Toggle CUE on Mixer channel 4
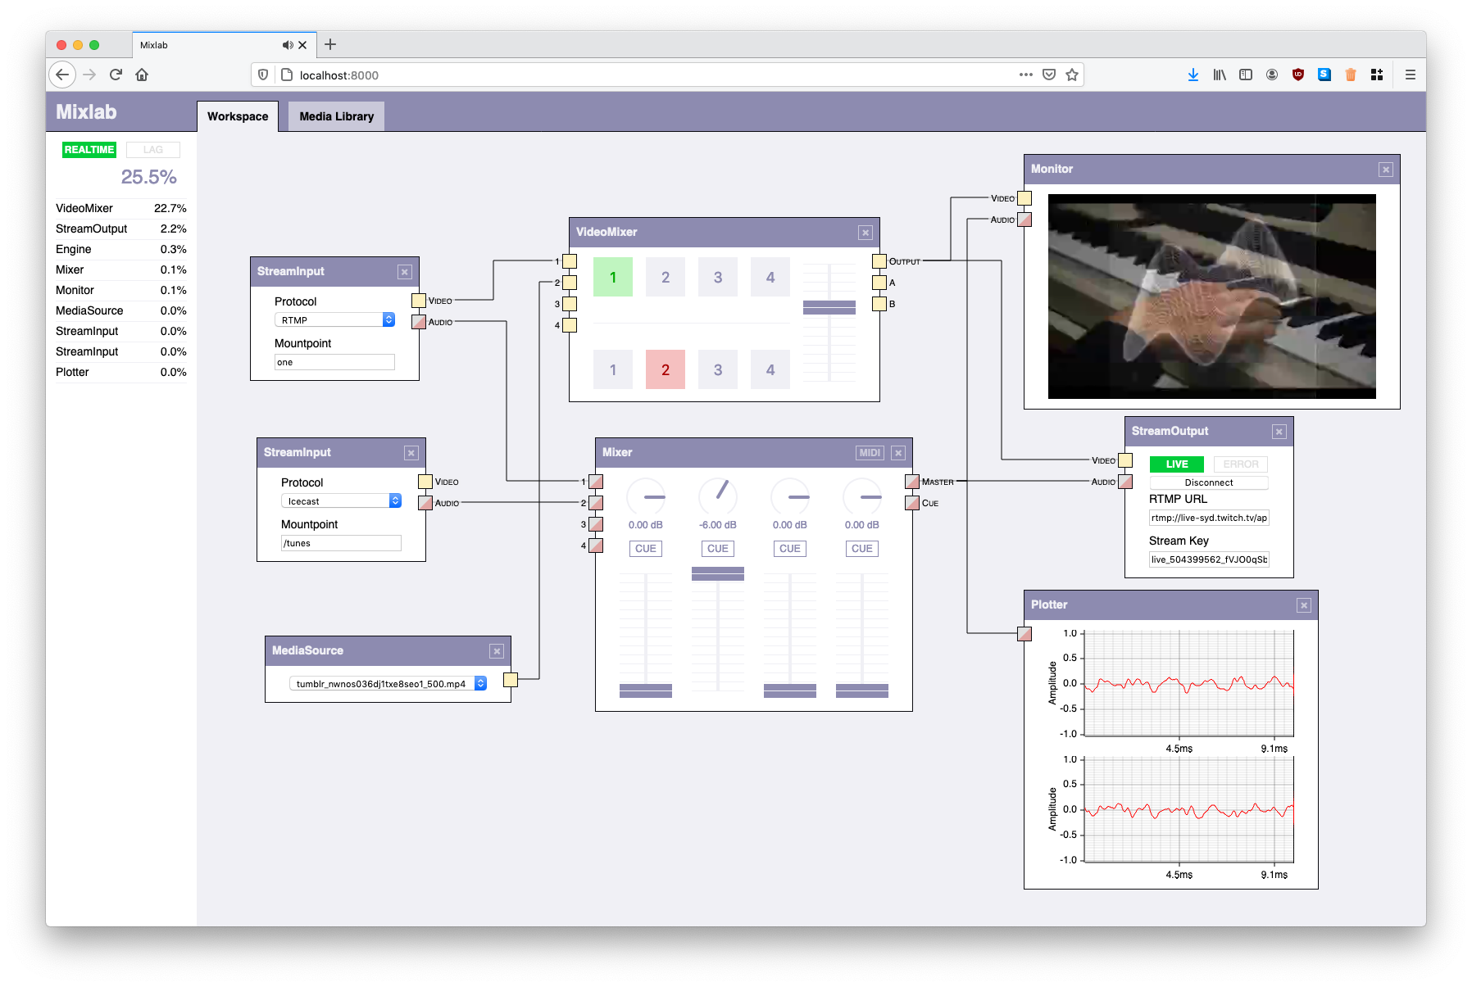The image size is (1472, 987). pos(862,549)
